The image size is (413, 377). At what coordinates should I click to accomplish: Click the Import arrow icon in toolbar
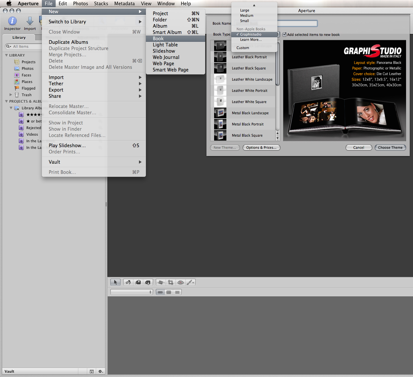30,21
